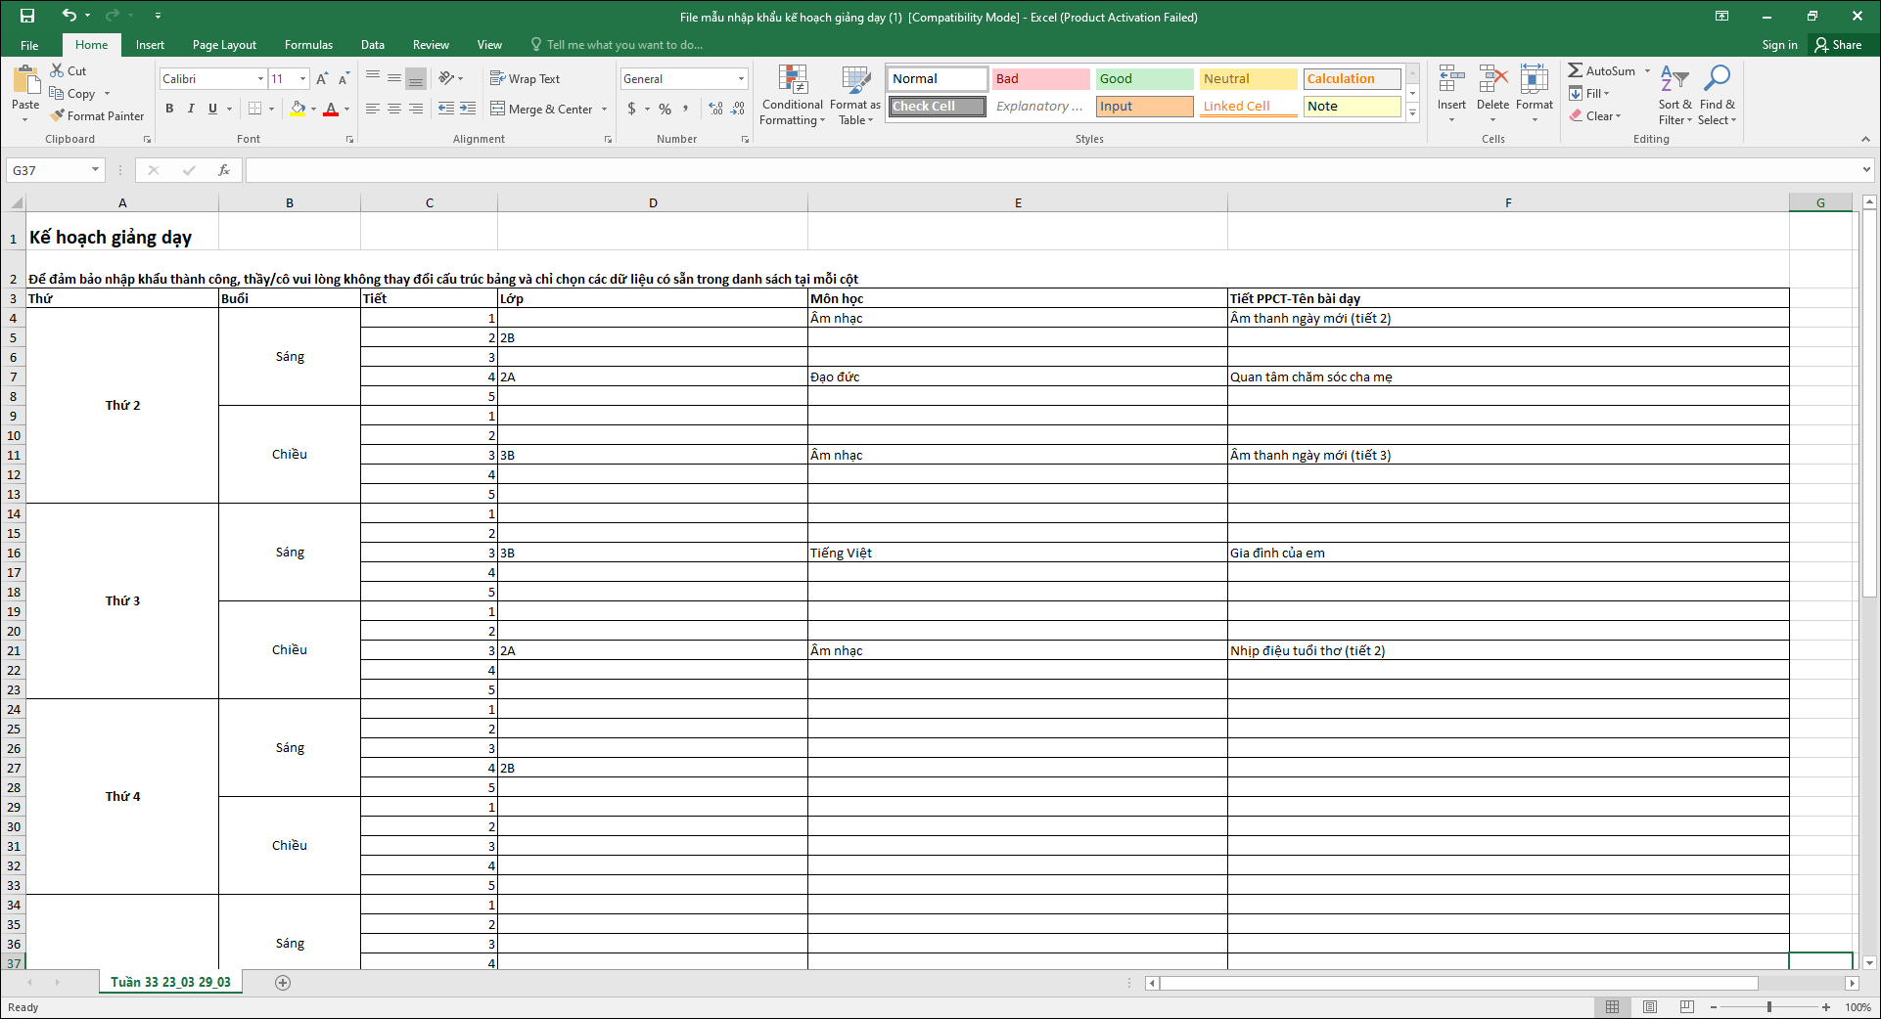Switch to the Page Layout tab

224,45
